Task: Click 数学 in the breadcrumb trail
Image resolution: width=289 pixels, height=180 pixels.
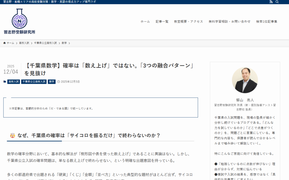Action: tap(64, 43)
